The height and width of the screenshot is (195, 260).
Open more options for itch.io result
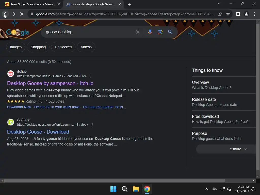pyautogui.click(x=91, y=76)
